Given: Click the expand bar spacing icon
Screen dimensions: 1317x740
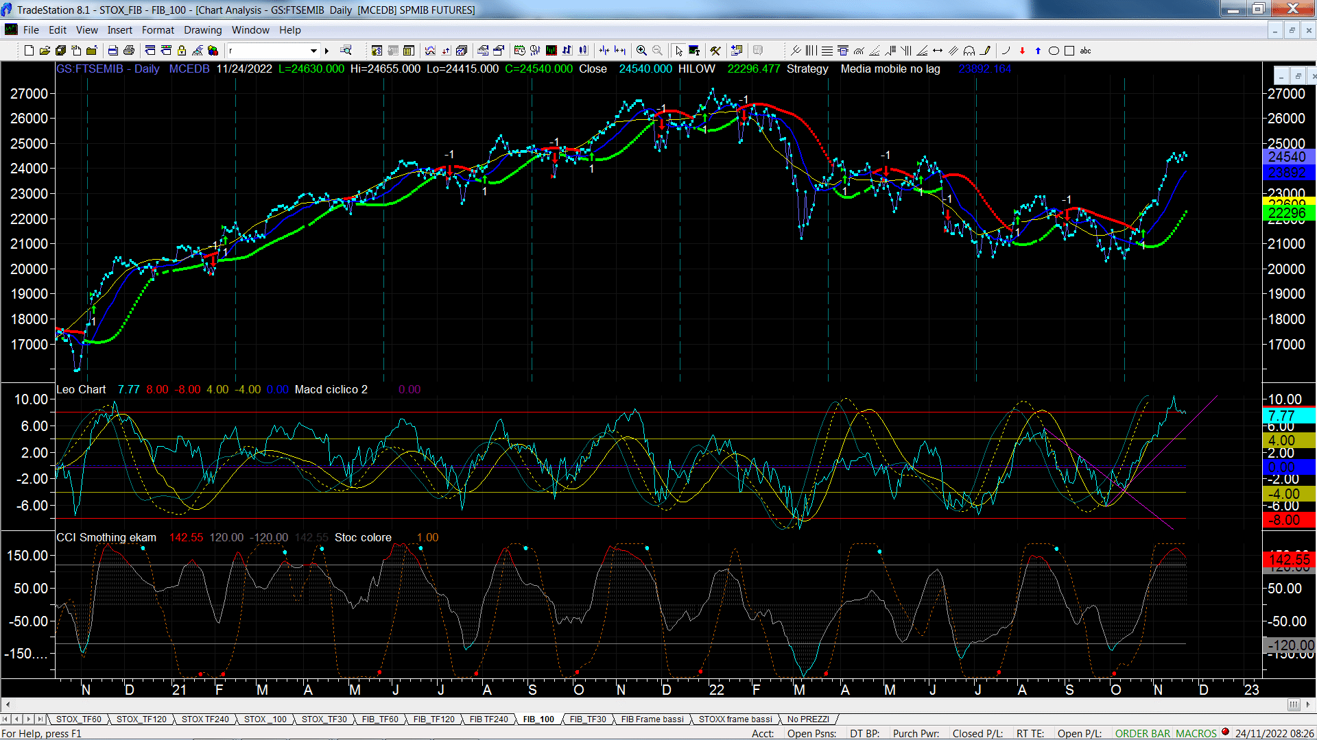Looking at the screenshot, I should click(x=620, y=51).
